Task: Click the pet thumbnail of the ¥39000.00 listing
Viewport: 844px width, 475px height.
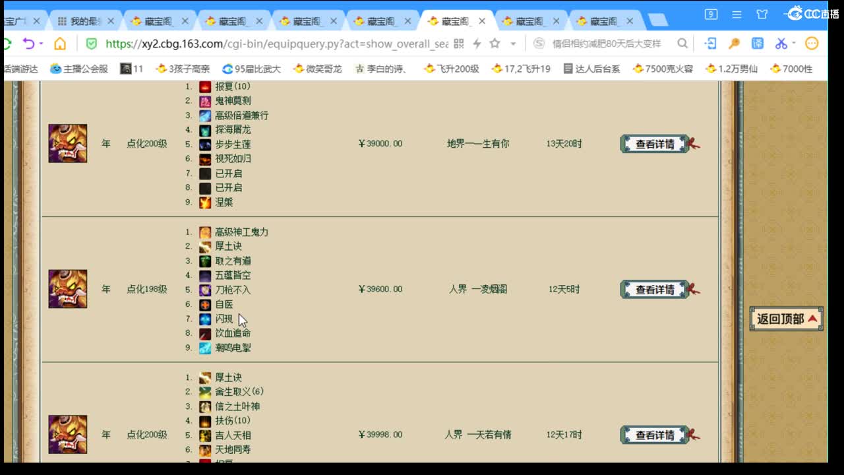Action: click(x=67, y=143)
